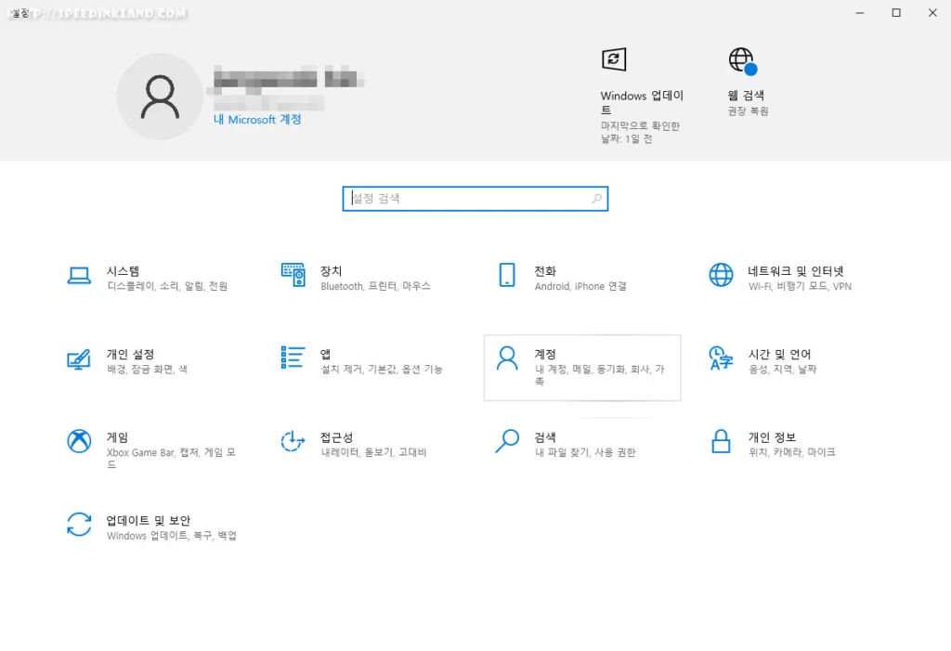Viewport: 951px width, 651px height.
Task: Open the 개인 설정 personalization icon
Action: click(x=79, y=359)
